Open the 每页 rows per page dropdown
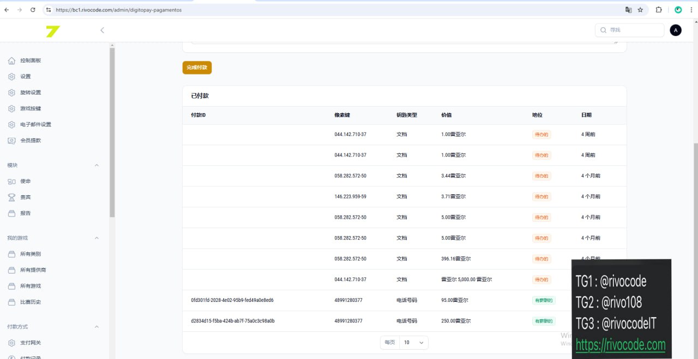The height and width of the screenshot is (359, 698). (413, 343)
